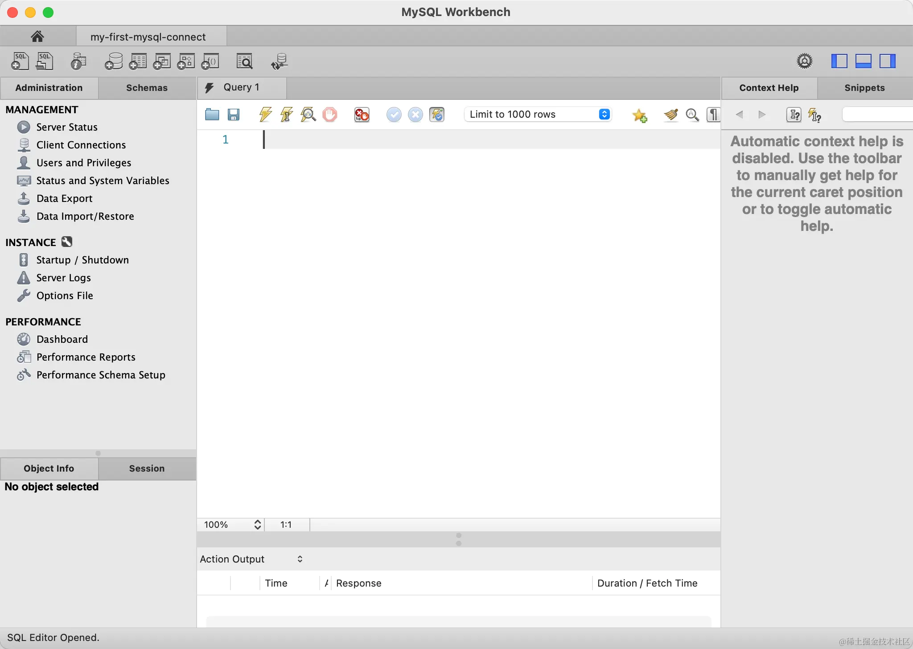Open script file in query editor
Viewport: 913px width, 649px height.
[212, 115]
